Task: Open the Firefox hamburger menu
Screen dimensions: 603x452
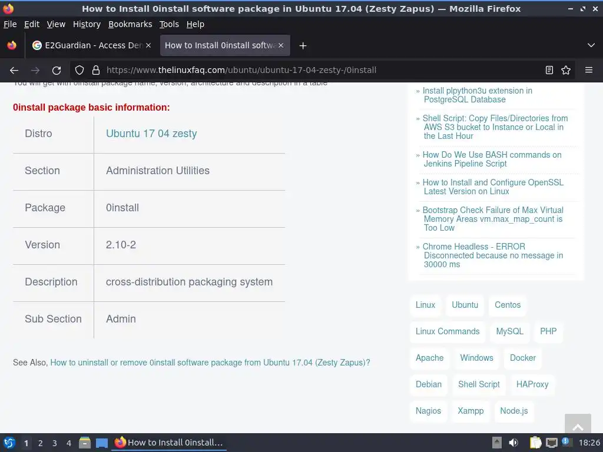Action: [x=589, y=70]
